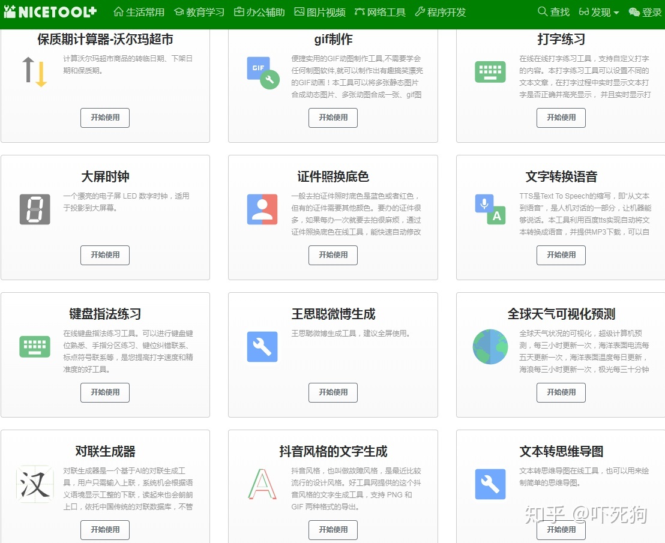Click 开始使用 under 文本转思维导图
Viewport: 665px width, 543px height.
[x=561, y=530]
